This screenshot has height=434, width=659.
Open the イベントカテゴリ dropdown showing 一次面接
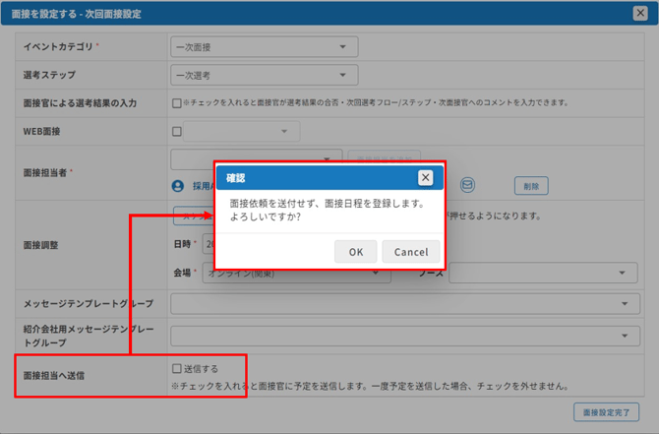264,46
